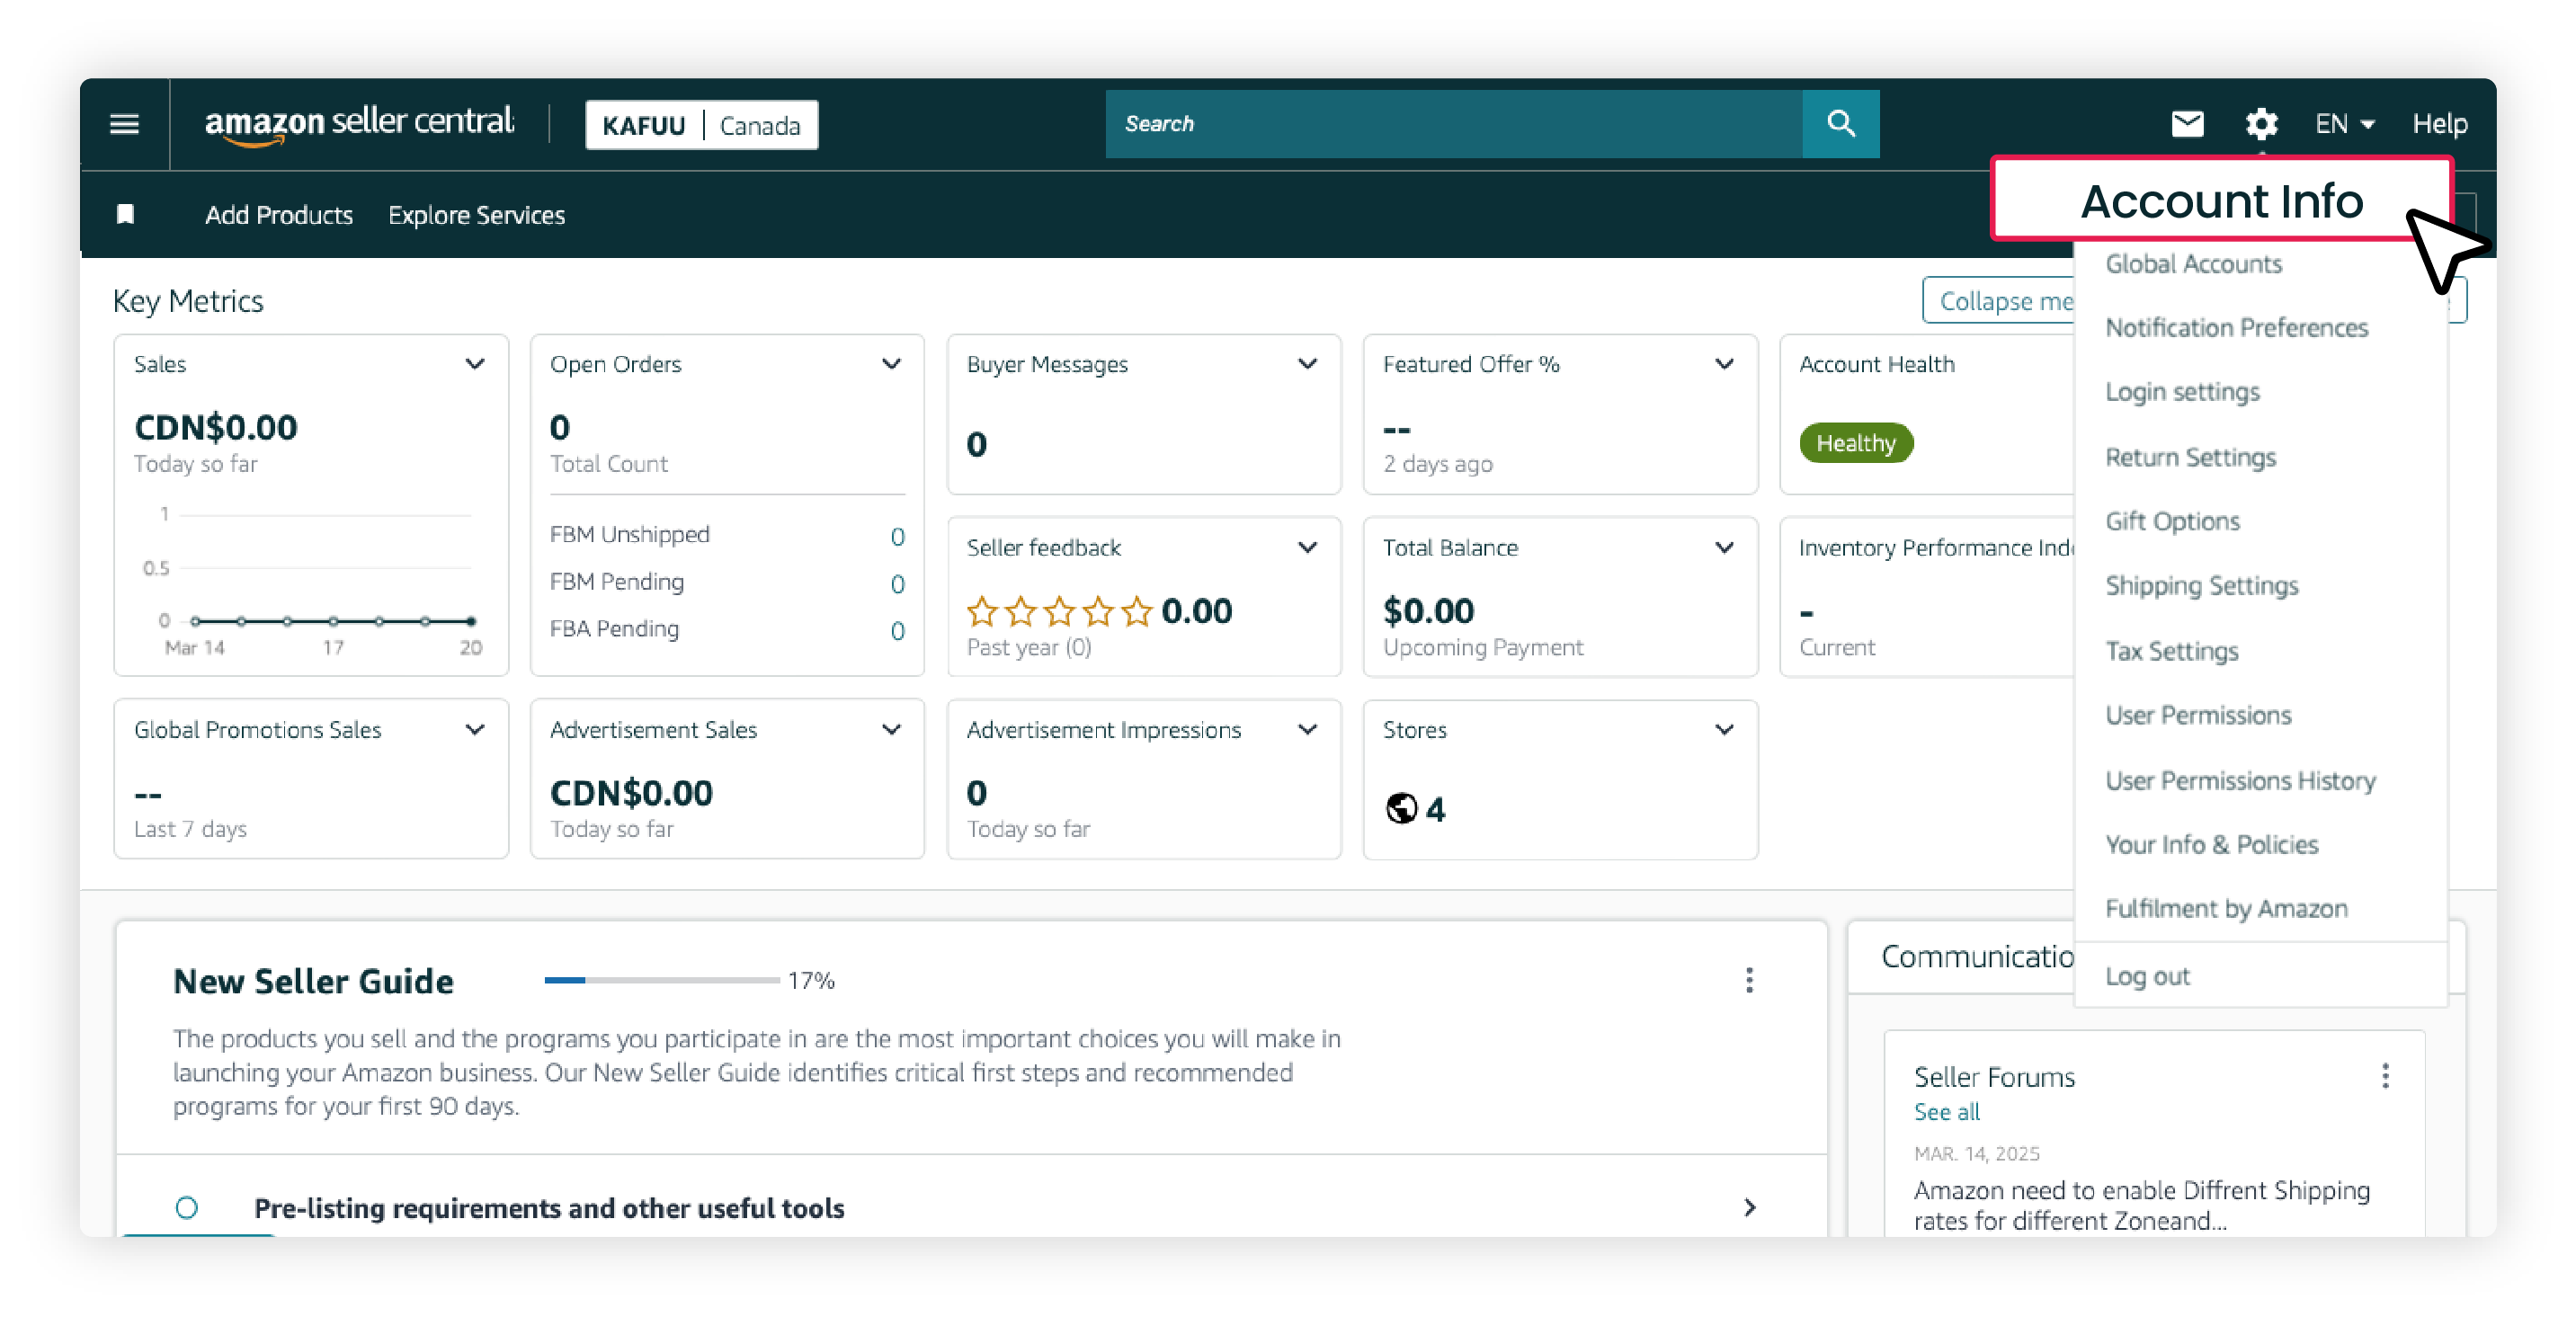The height and width of the screenshot is (1317, 2576).
Task: Open Tax Settings menu item
Action: point(2171,651)
